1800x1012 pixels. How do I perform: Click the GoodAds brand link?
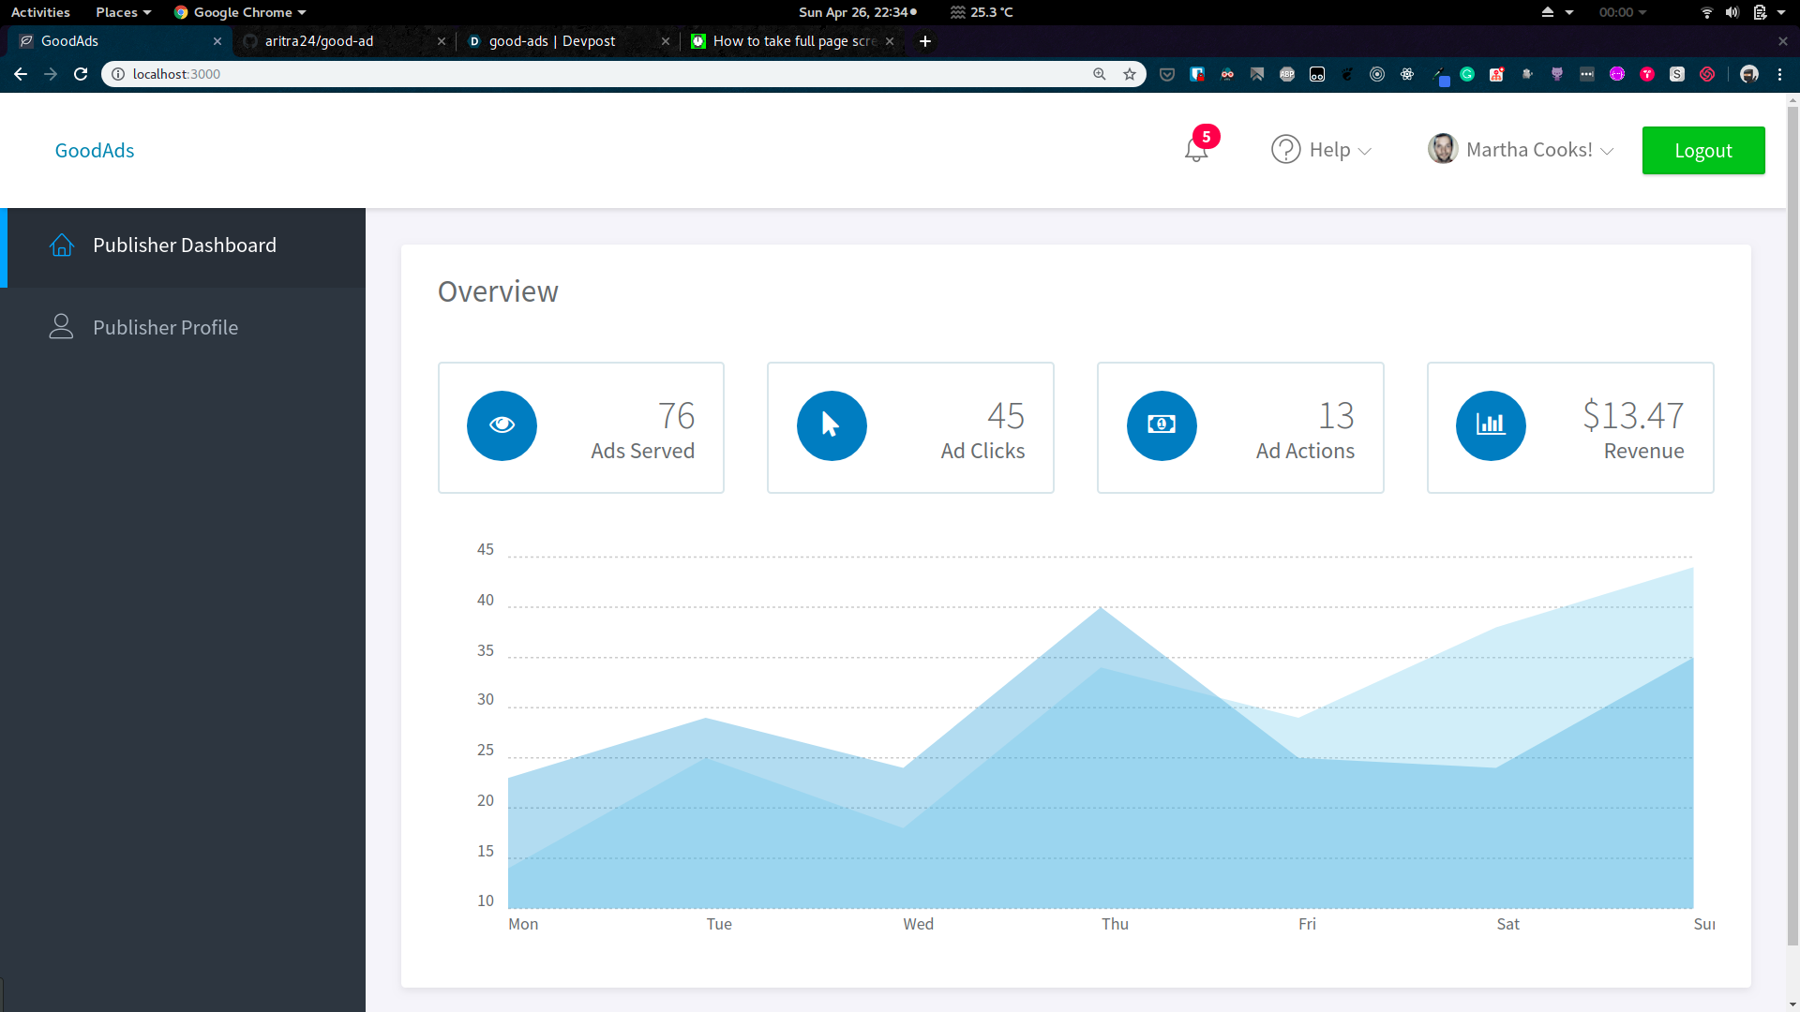pos(95,151)
